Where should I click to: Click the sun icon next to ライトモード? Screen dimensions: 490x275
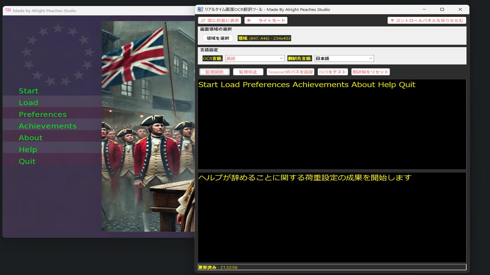click(249, 20)
